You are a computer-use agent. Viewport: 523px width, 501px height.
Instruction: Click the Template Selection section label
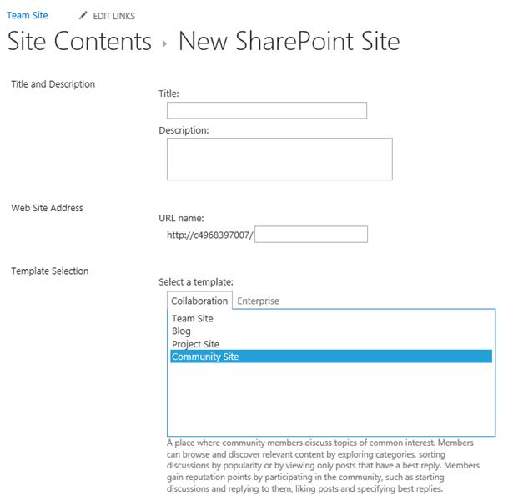point(49,271)
